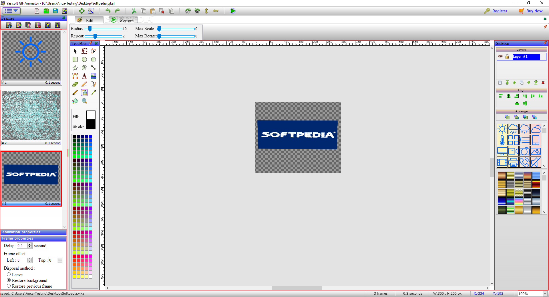
Task: Select the spiral tool
Action: pyautogui.click(x=84, y=68)
